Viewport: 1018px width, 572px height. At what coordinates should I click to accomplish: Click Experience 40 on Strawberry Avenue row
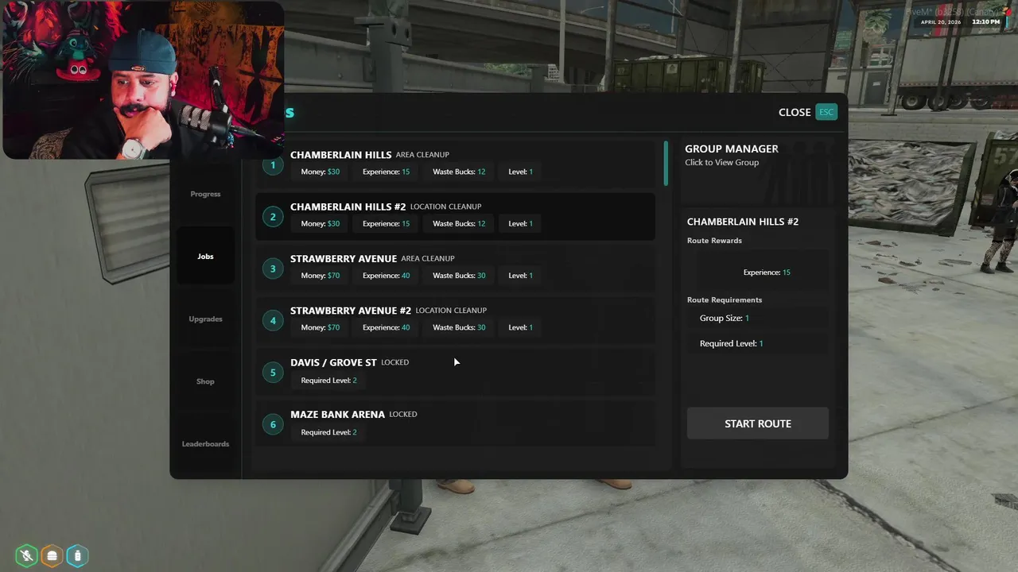387,276
